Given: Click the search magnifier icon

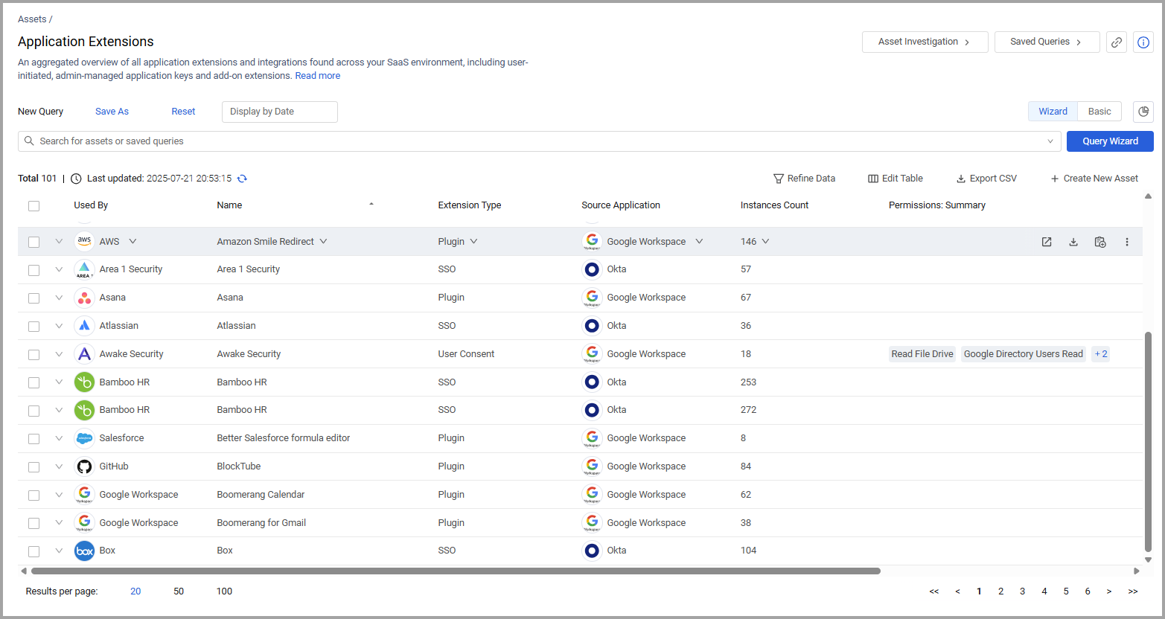Looking at the screenshot, I should [29, 141].
